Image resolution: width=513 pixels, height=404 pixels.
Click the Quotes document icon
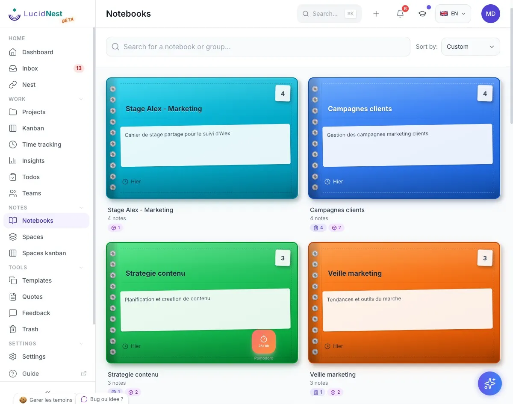point(13,297)
